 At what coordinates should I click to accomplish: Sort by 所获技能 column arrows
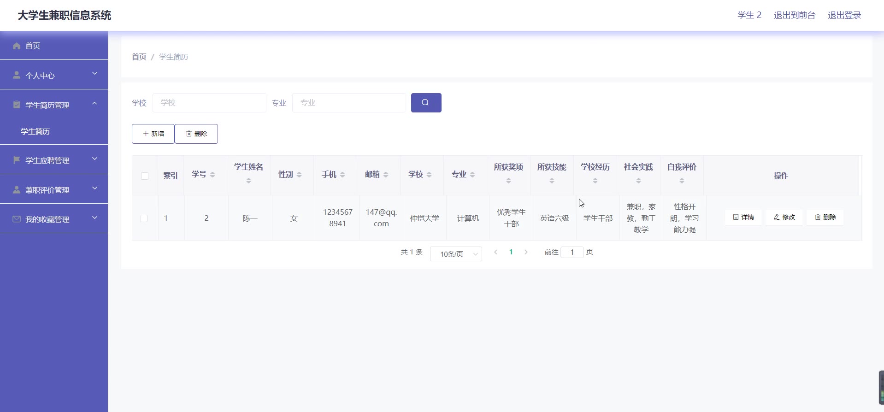[x=552, y=181]
